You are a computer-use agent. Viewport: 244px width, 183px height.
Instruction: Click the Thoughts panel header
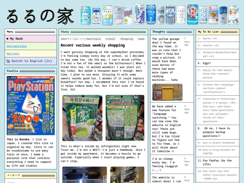[172, 32]
